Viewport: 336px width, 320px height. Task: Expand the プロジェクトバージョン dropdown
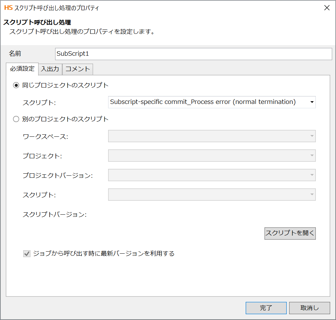[x=212, y=175]
